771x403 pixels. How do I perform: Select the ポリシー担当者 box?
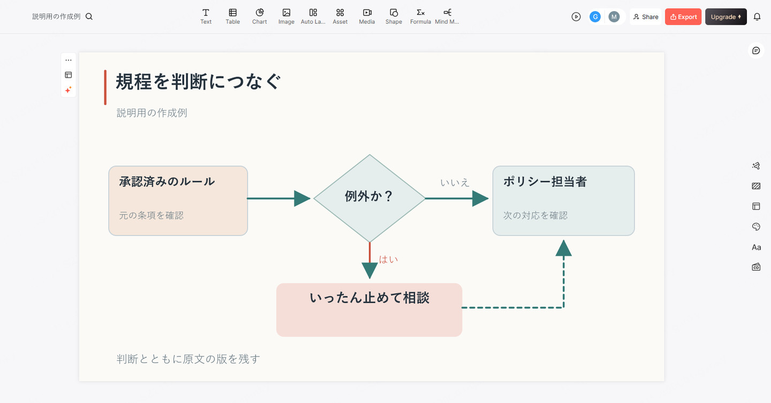pos(564,201)
